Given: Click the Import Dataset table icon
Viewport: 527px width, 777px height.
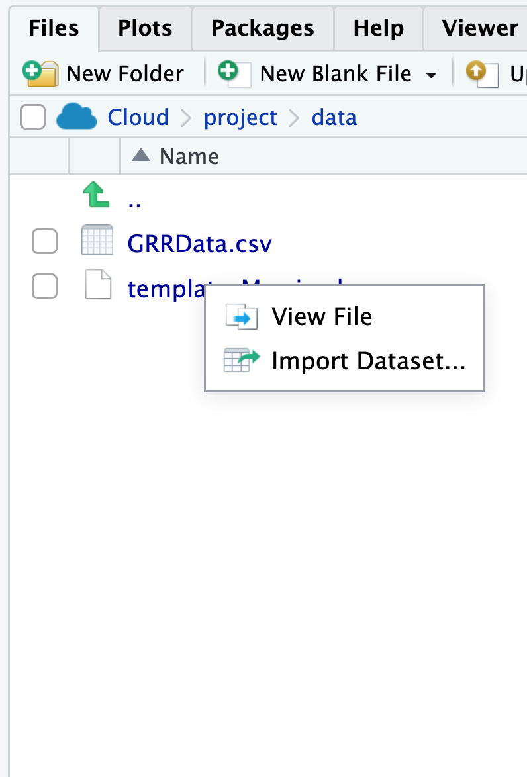Looking at the screenshot, I should [241, 361].
